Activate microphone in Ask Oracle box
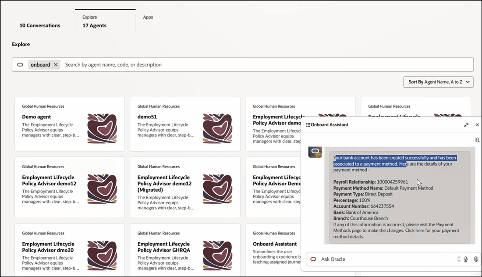Viewport: 482px width, 277px height. [466, 259]
